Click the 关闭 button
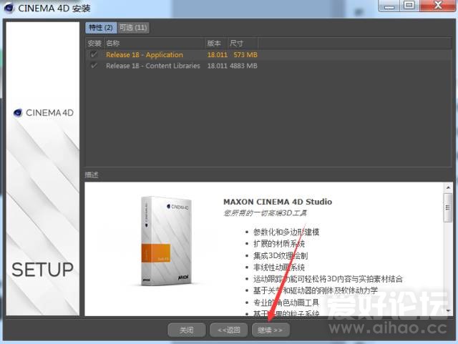The image size is (458, 344). click(x=187, y=330)
